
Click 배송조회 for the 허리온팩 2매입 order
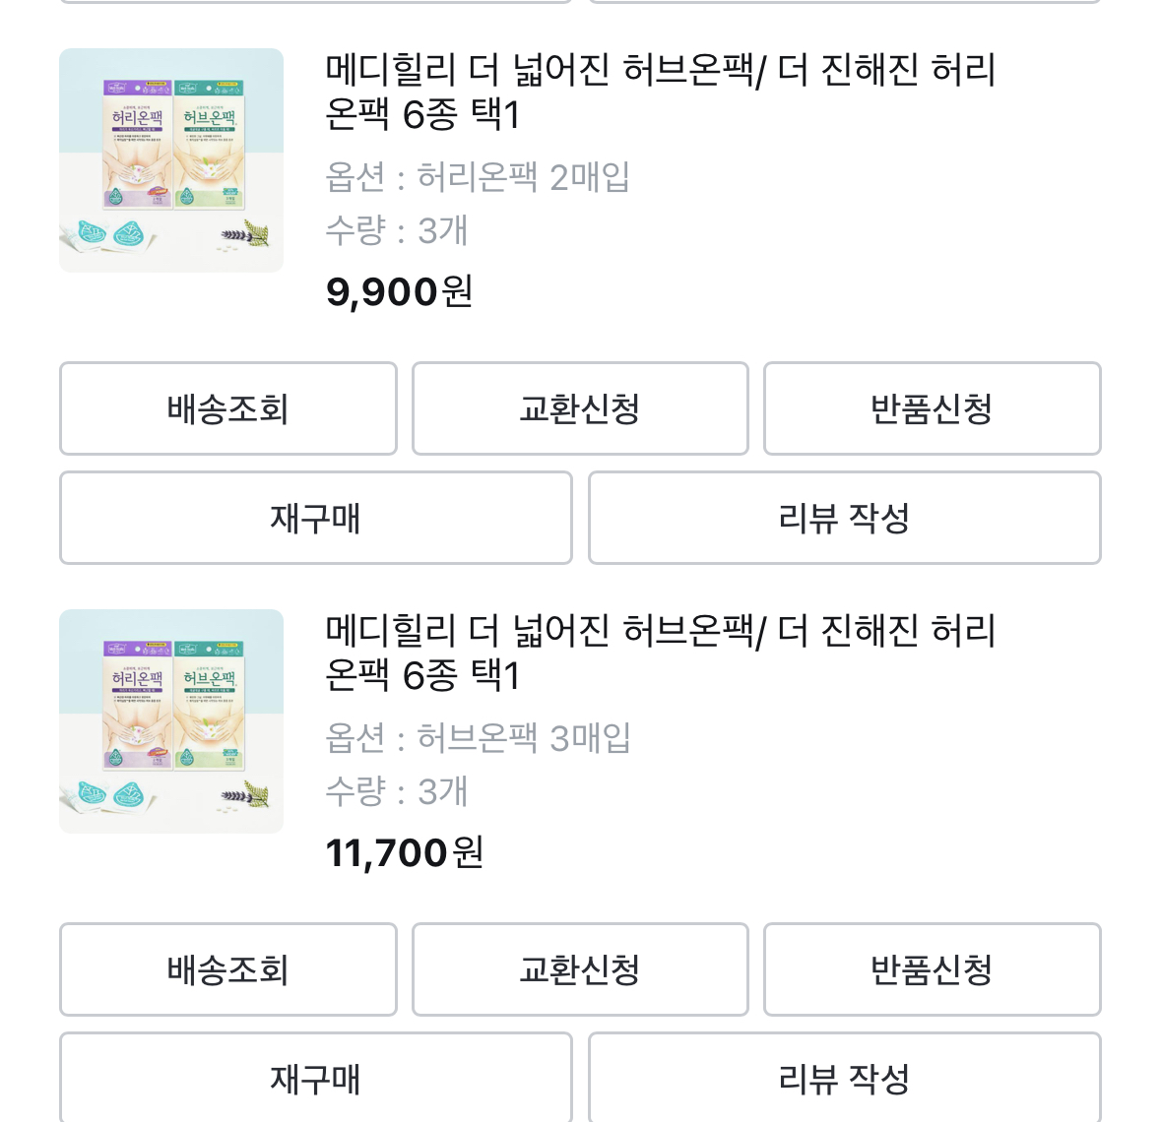click(227, 408)
